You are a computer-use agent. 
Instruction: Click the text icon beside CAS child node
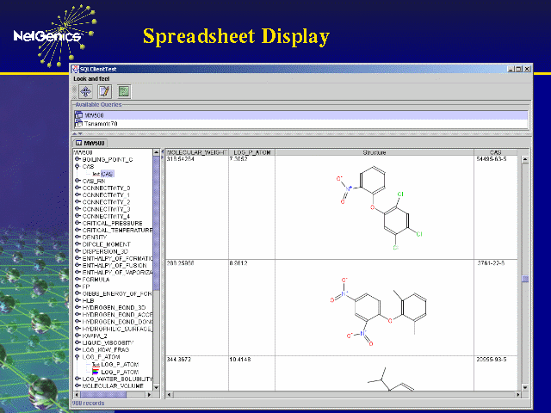click(96, 174)
